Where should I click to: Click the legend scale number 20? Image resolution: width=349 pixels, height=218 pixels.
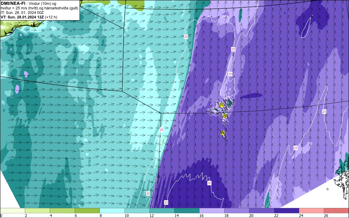[x=251, y=216]
